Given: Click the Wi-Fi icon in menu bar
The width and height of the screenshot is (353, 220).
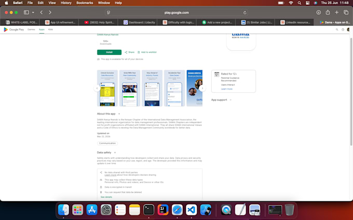Looking at the screenshot, I should (x=291, y=3).
